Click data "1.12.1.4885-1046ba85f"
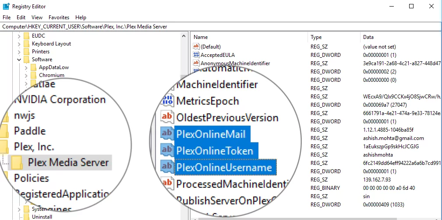This screenshot has width=442, height=220. click(388, 130)
